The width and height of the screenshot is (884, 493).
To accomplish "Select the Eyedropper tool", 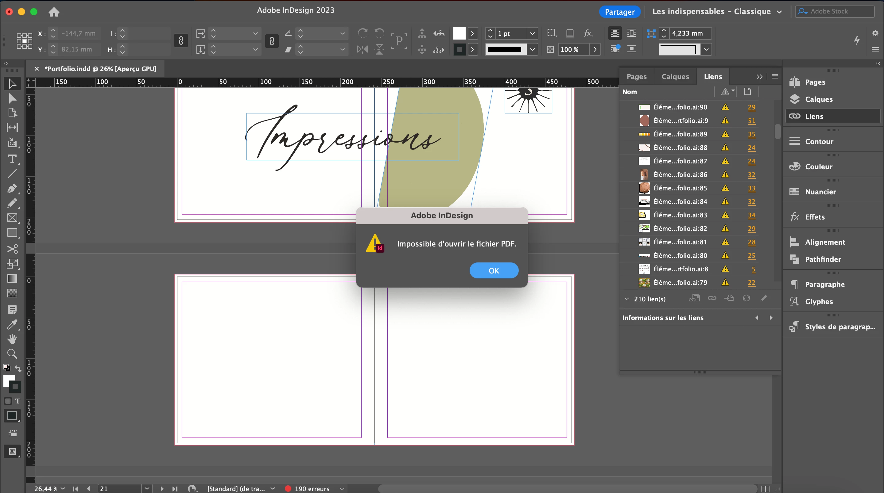I will pos(12,324).
